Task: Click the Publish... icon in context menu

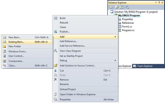Action: 56,32
